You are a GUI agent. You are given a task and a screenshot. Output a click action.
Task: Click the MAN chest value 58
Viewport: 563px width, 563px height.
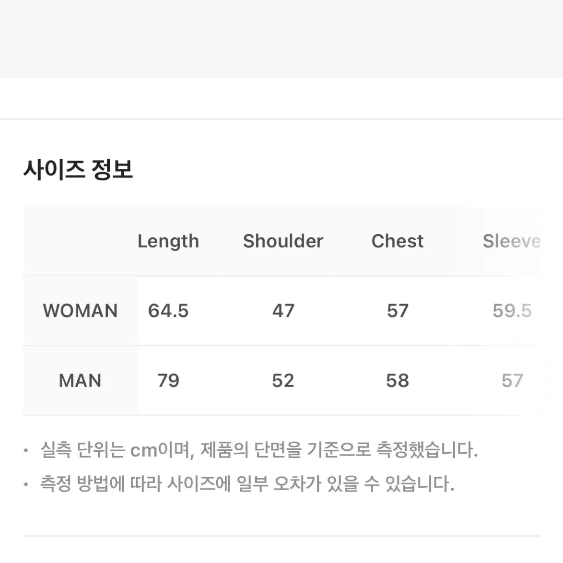coord(398,381)
